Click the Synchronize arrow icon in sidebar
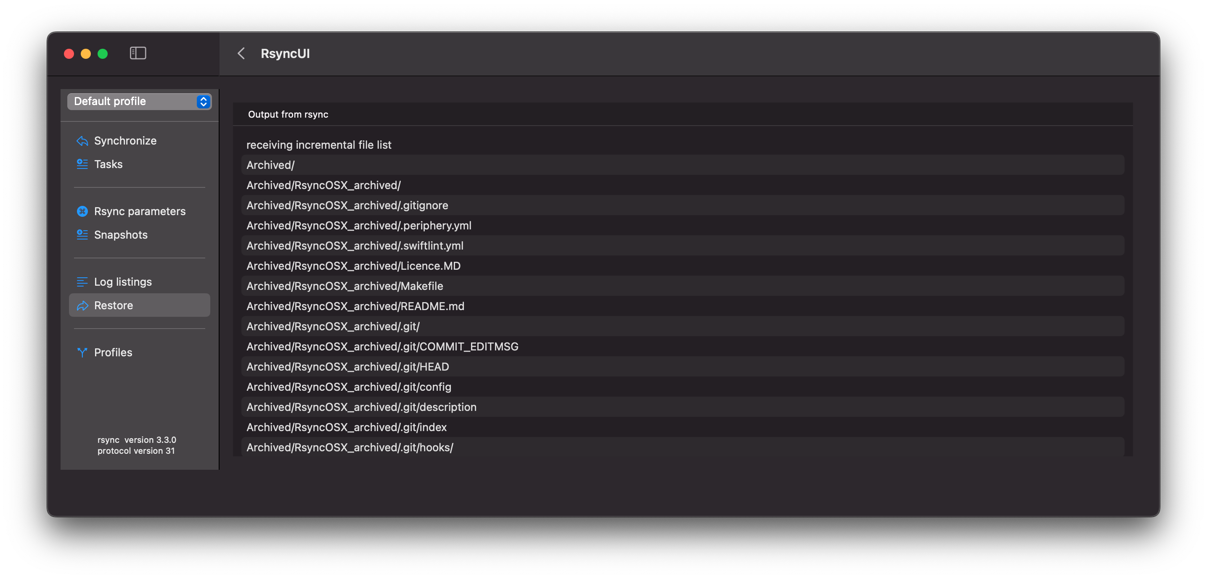The height and width of the screenshot is (579, 1207). point(82,141)
